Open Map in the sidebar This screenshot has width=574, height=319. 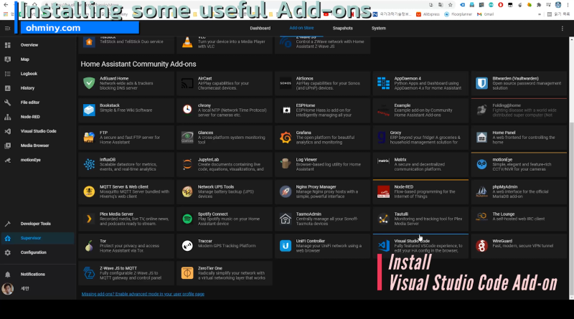(x=37, y=59)
